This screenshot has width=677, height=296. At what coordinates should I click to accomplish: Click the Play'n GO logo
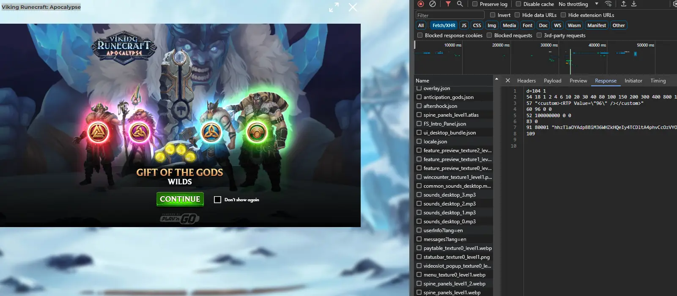180,218
